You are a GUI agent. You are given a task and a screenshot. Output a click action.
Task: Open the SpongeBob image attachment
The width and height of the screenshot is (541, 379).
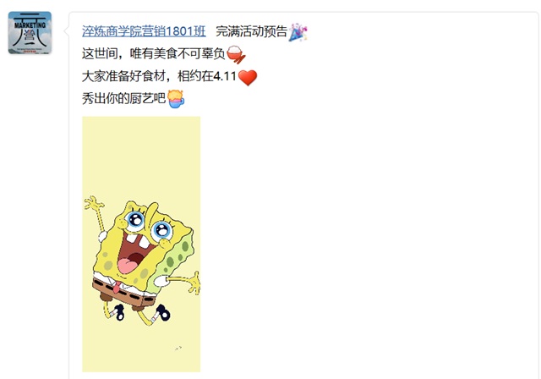141,244
